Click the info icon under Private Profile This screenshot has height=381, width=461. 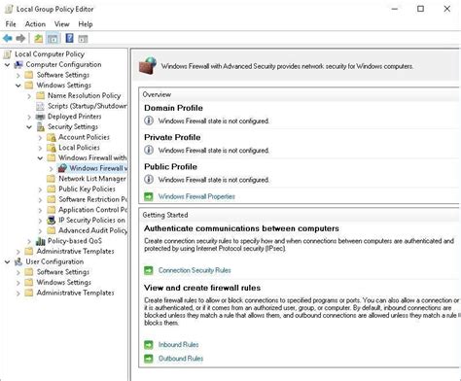[149, 150]
